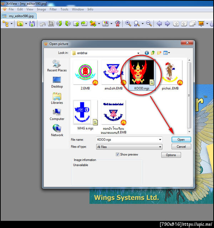214x228 pixels.
Task: Select Desktop in the places sidebar
Action: [57, 82]
